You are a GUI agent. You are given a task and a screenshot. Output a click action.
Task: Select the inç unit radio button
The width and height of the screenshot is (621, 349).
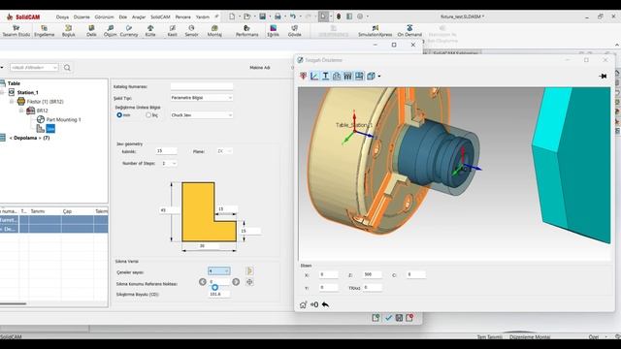click(148, 115)
